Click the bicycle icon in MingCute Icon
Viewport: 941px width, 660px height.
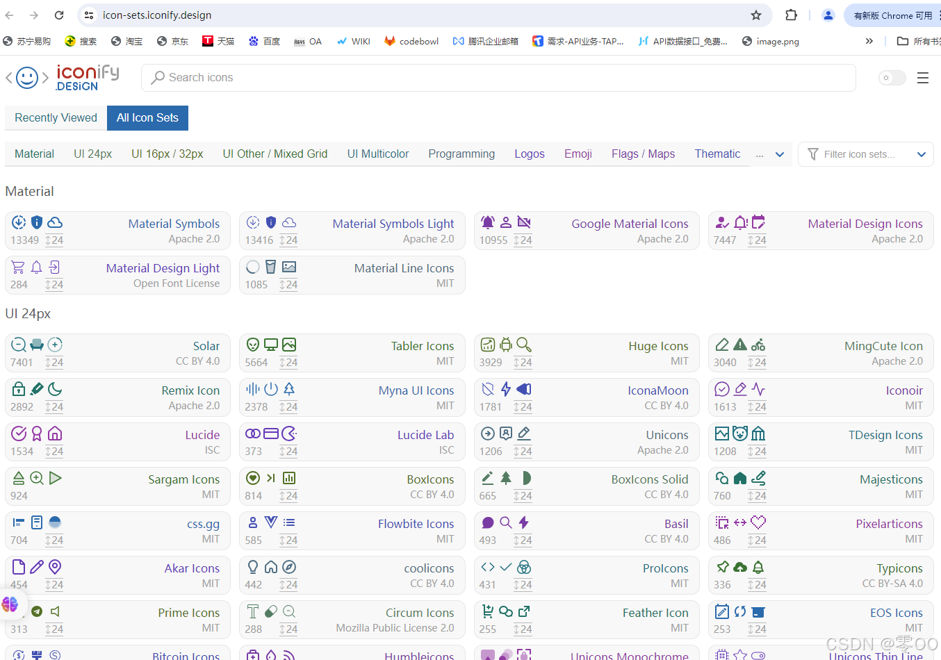click(758, 345)
